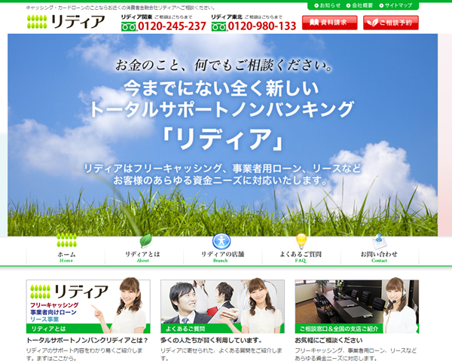Click the free-dial icon beside 0120-980-133
This screenshot has height=361, width=452.
point(219,26)
